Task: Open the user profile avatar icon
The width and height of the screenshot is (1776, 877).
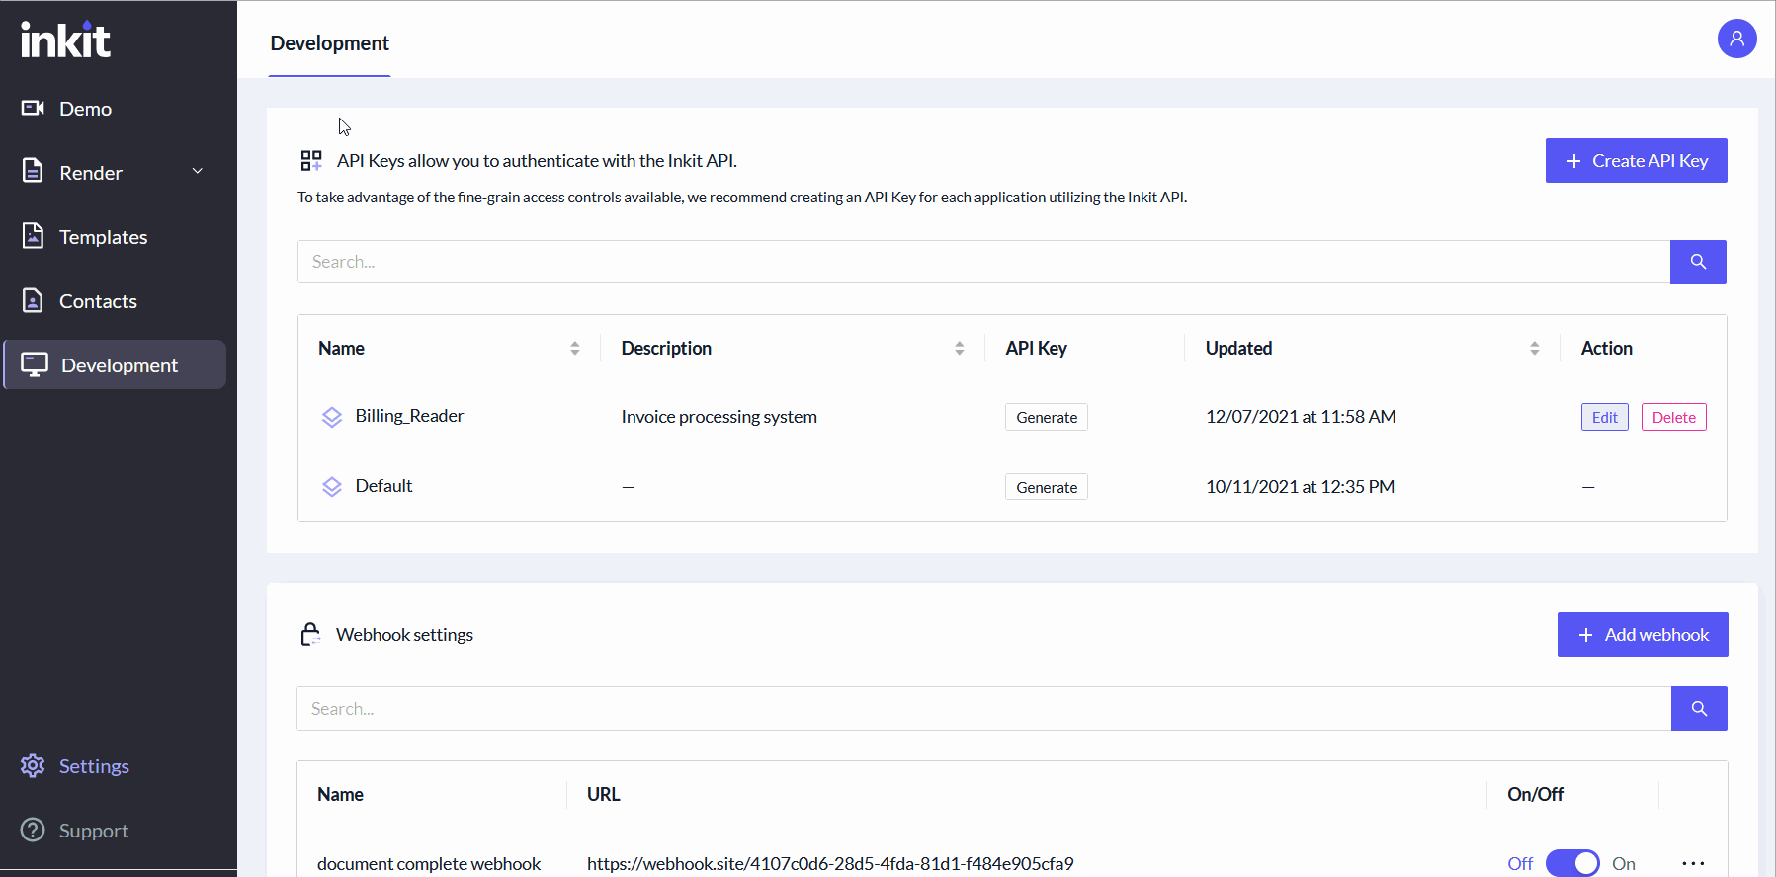Action: (1736, 39)
